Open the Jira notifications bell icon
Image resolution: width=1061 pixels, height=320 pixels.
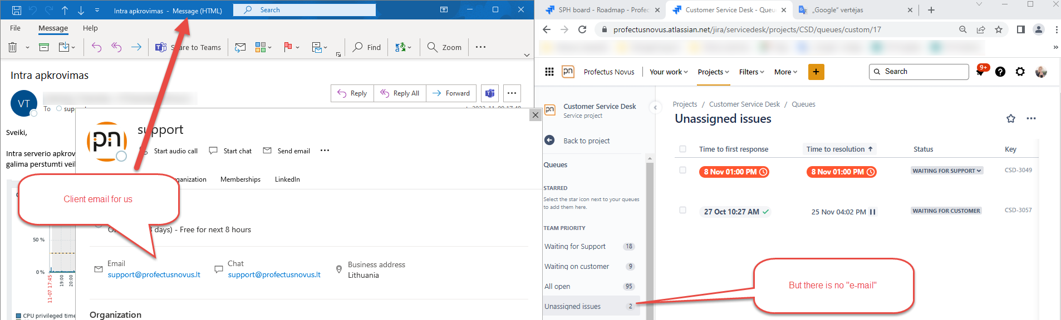(980, 72)
